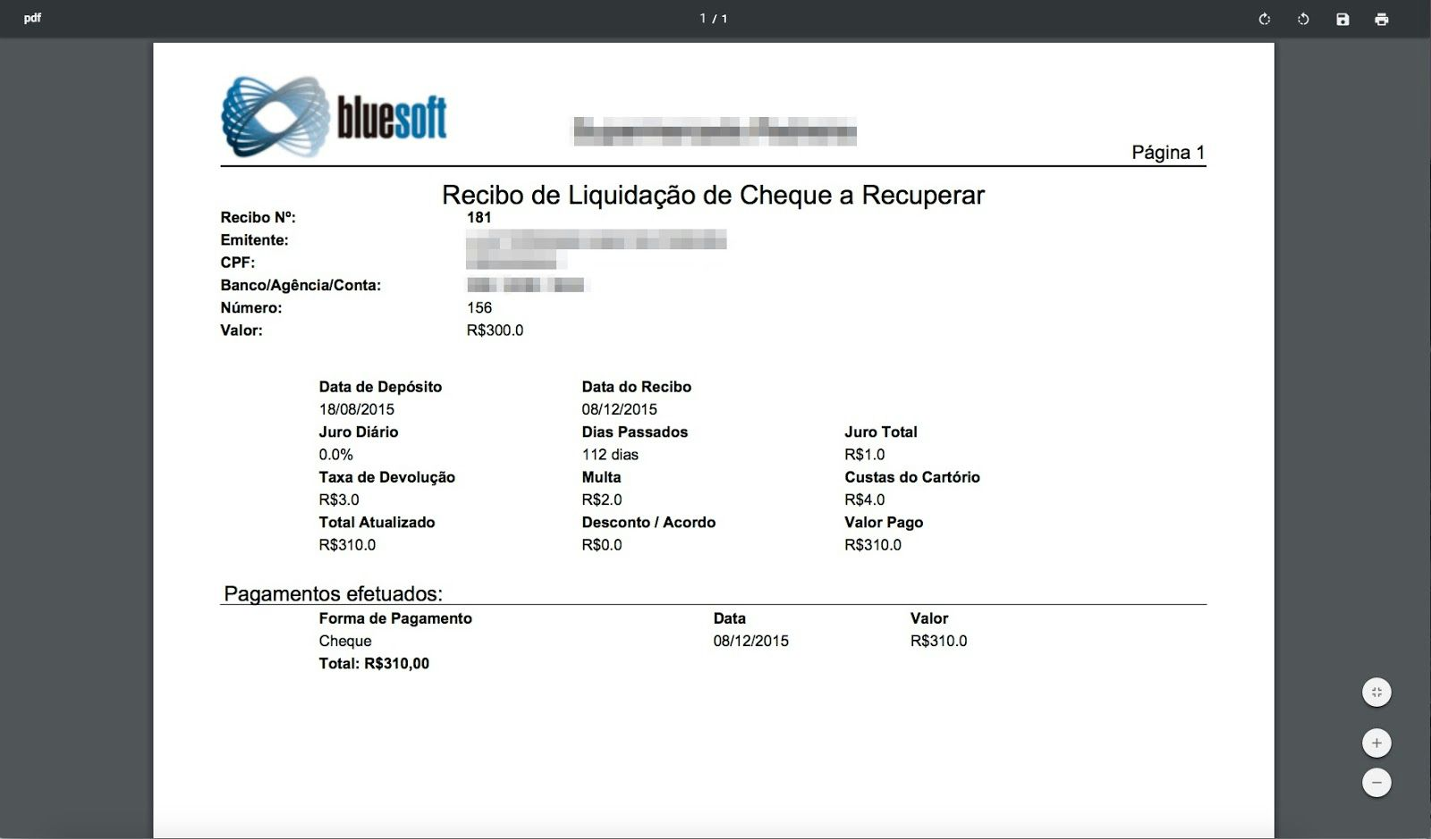The width and height of the screenshot is (1431, 839).
Task: Rotate the PDF clockwise
Action: [x=1265, y=19]
